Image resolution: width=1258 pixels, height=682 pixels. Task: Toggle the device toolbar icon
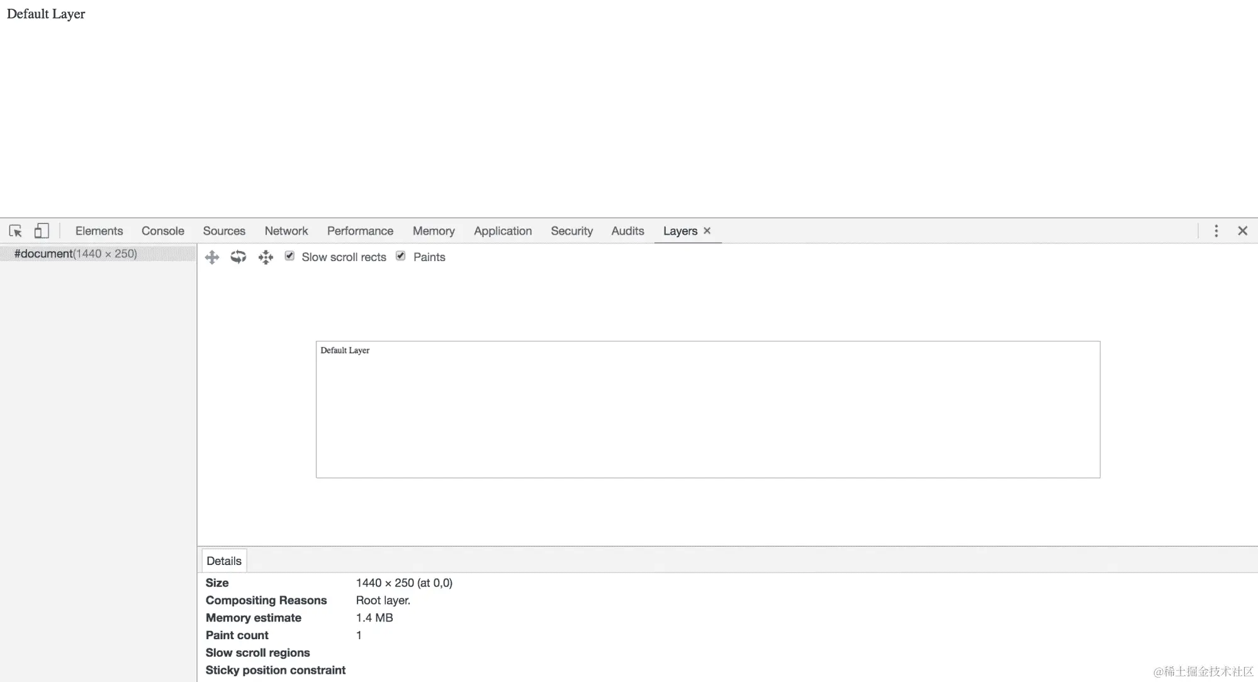coord(42,231)
